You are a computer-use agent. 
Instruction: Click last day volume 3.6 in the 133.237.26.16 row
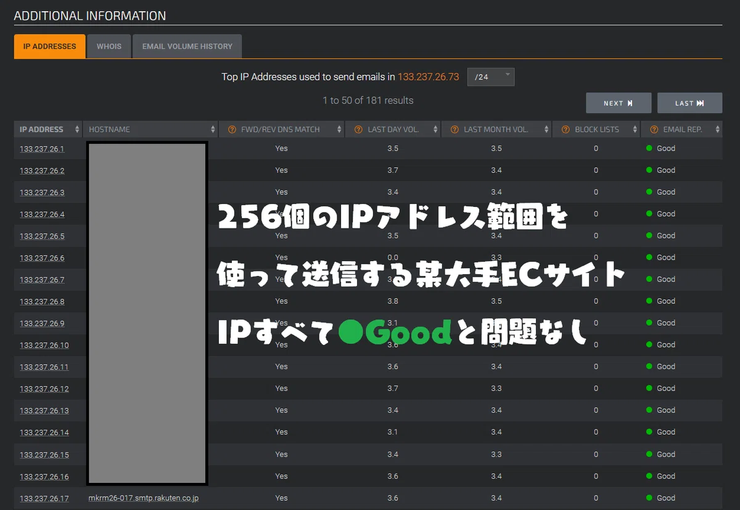tap(393, 476)
